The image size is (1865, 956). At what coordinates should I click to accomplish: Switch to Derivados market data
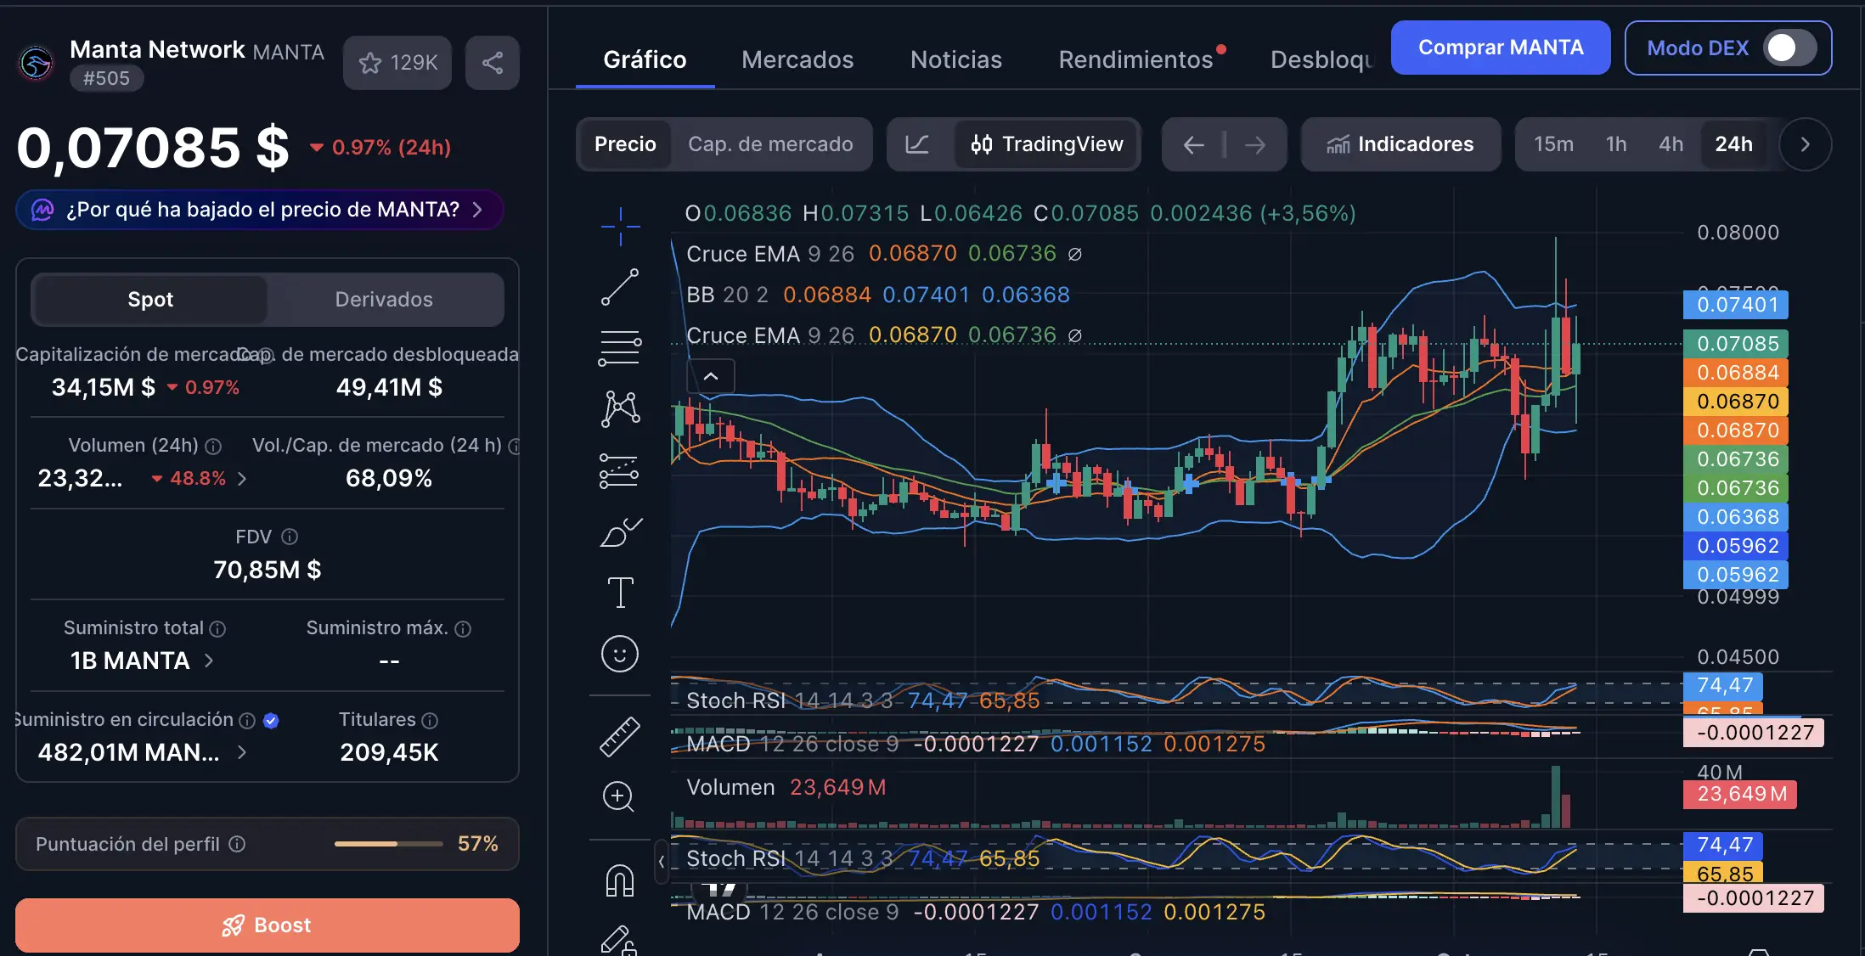pos(384,300)
